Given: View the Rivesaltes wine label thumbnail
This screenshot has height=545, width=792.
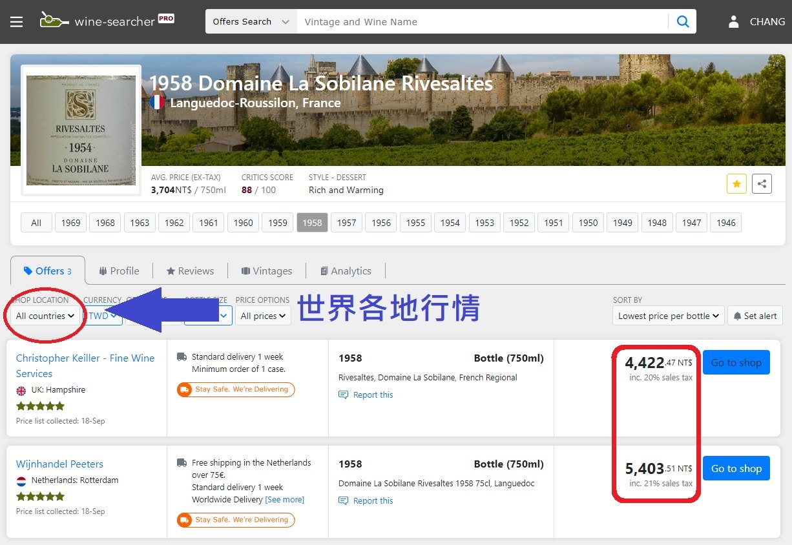Looking at the screenshot, I should coord(81,130).
